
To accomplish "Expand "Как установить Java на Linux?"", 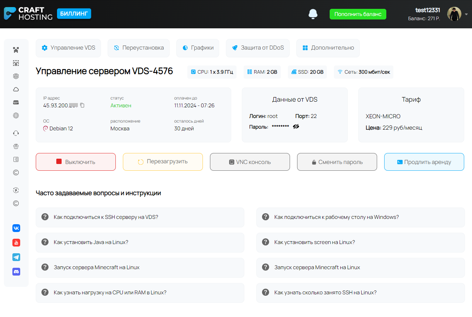I will coord(140,242).
